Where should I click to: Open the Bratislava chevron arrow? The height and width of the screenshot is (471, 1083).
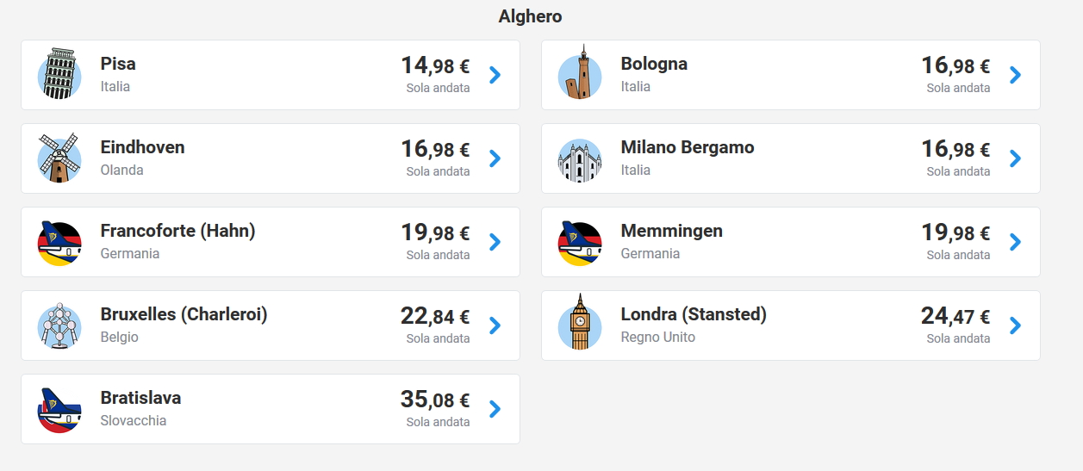(495, 409)
